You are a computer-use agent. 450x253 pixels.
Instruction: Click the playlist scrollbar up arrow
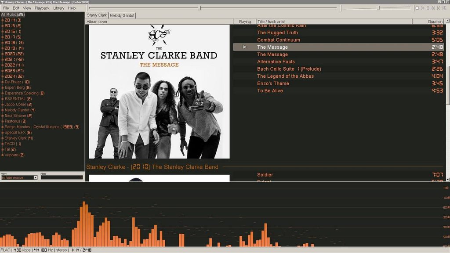[x=447, y=21]
